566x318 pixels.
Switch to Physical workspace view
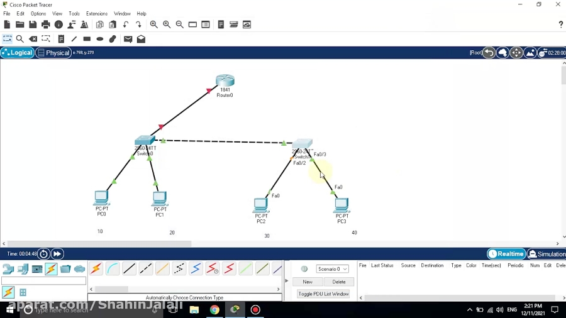53,53
